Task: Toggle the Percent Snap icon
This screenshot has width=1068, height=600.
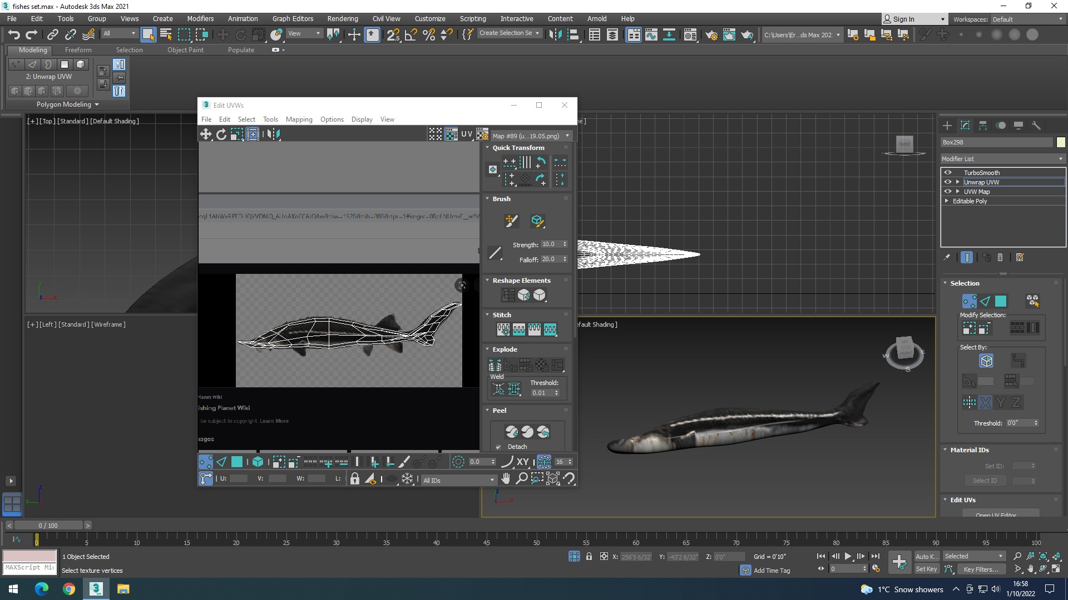Action: 429,34
